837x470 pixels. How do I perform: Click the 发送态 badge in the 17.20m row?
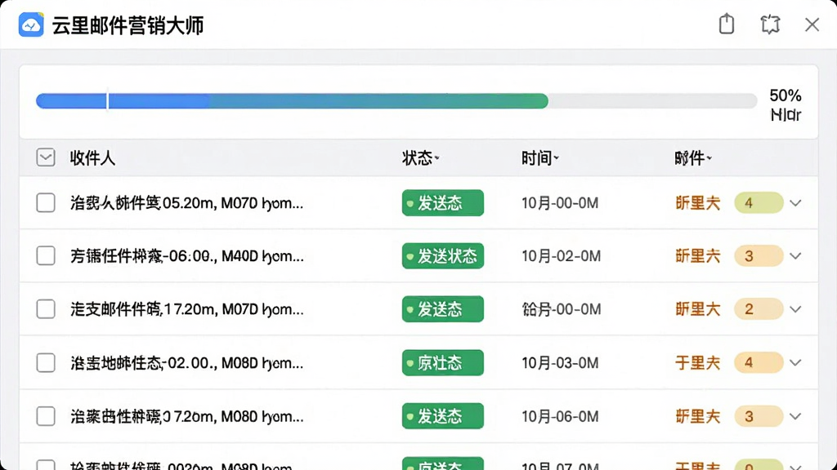tap(442, 309)
